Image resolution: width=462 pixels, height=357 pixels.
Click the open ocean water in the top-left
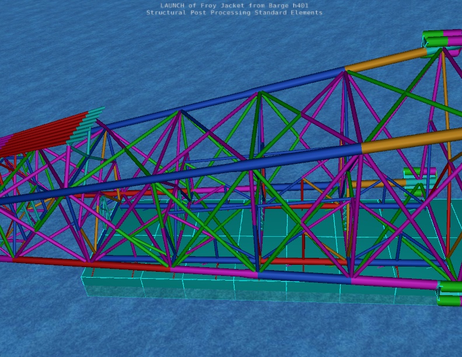tap(47, 47)
